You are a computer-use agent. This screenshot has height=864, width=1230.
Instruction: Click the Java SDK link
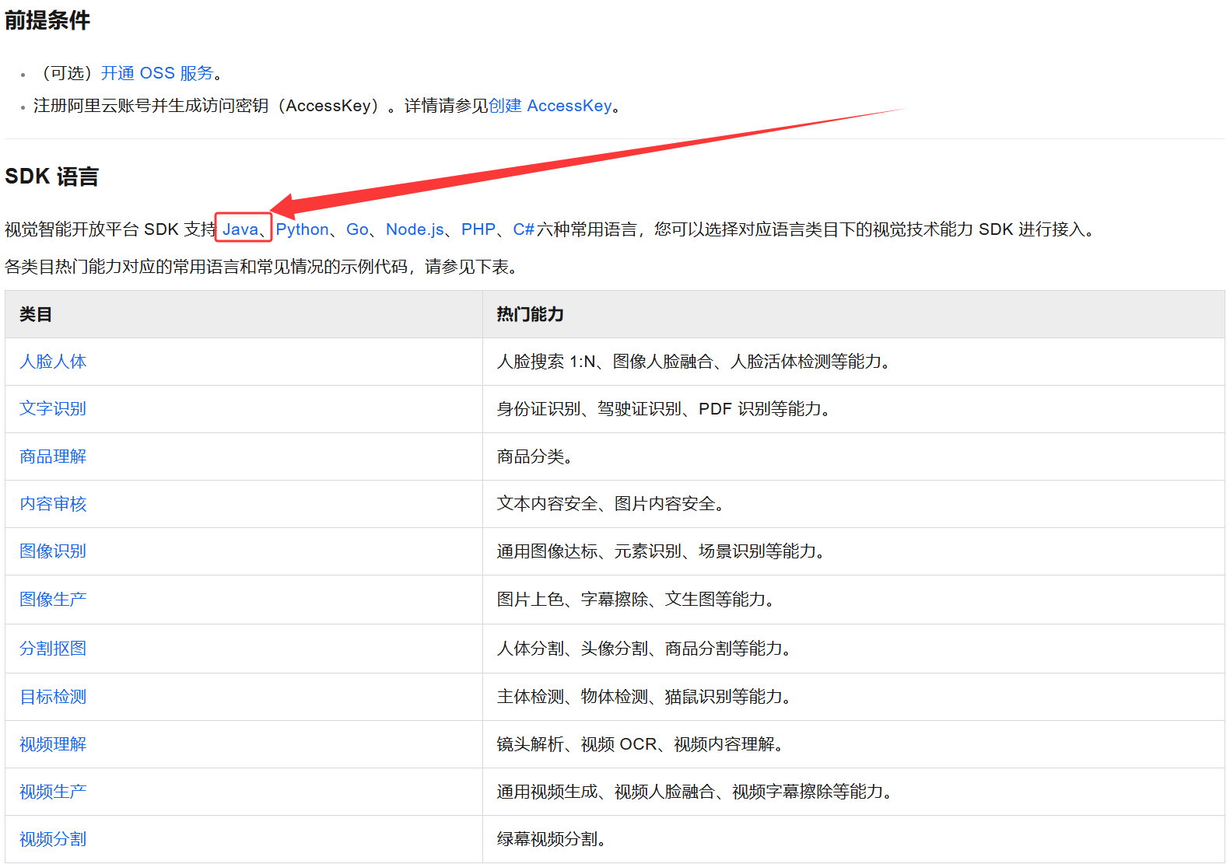point(240,229)
